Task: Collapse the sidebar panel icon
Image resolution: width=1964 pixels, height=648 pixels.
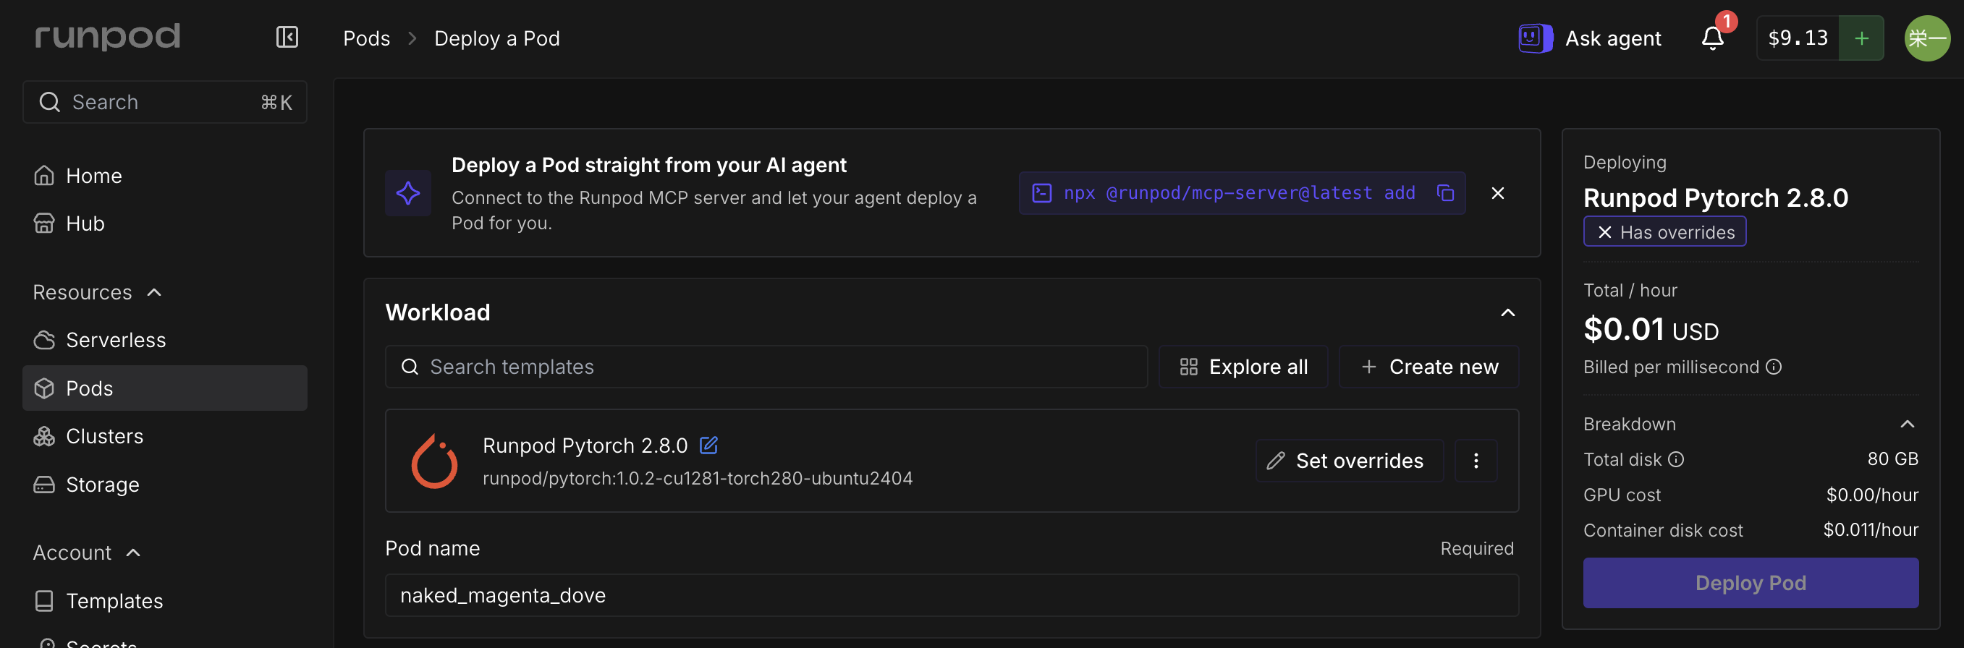Action: coord(287,38)
